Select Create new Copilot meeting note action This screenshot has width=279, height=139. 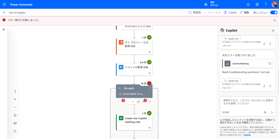click(134, 122)
